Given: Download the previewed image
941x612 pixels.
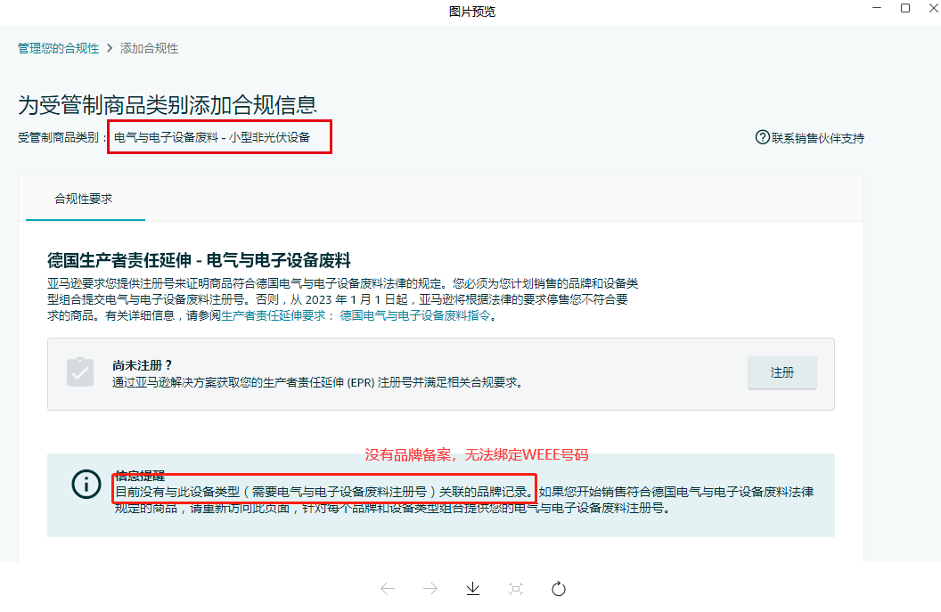Looking at the screenshot, I should (473, 589).
